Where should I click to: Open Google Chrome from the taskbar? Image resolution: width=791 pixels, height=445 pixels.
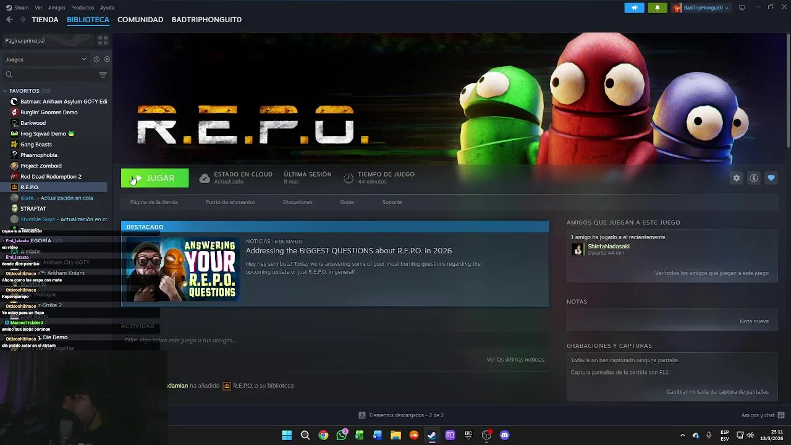pos(323,435)
